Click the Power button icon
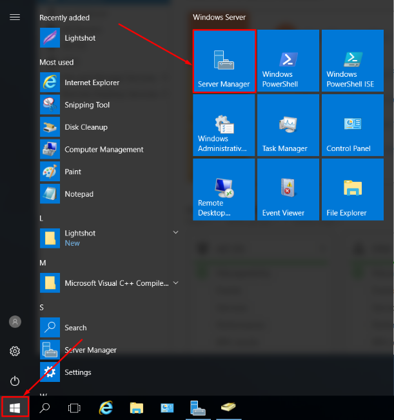 pos(15,381)
